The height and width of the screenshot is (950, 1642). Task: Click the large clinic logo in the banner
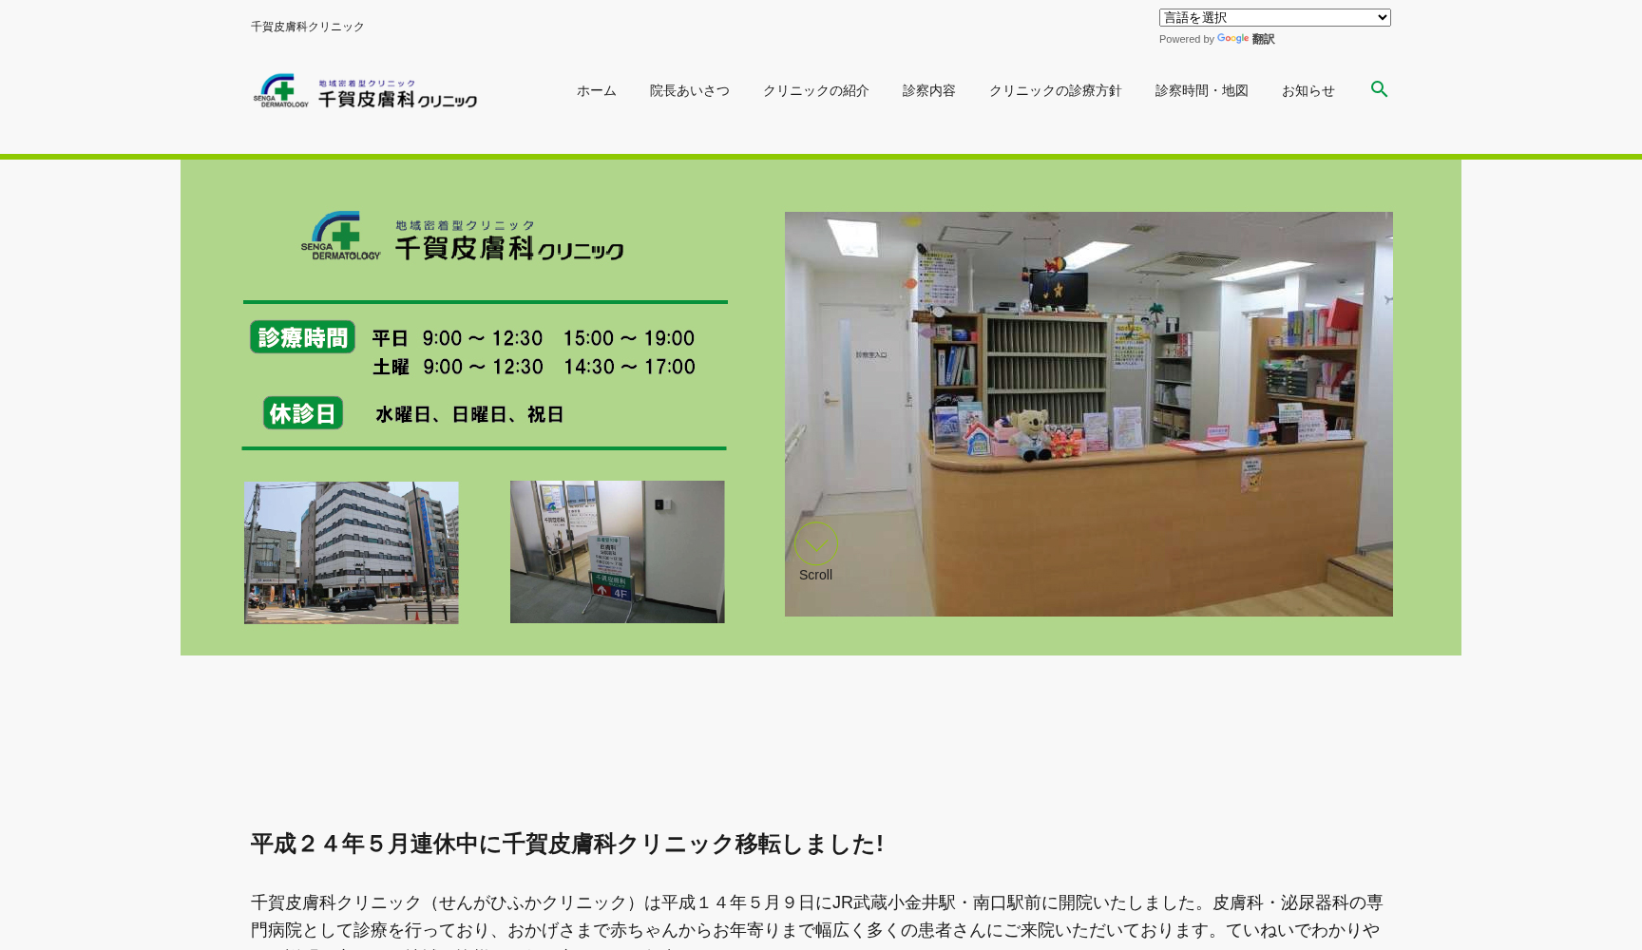click(x=462, y=237)
